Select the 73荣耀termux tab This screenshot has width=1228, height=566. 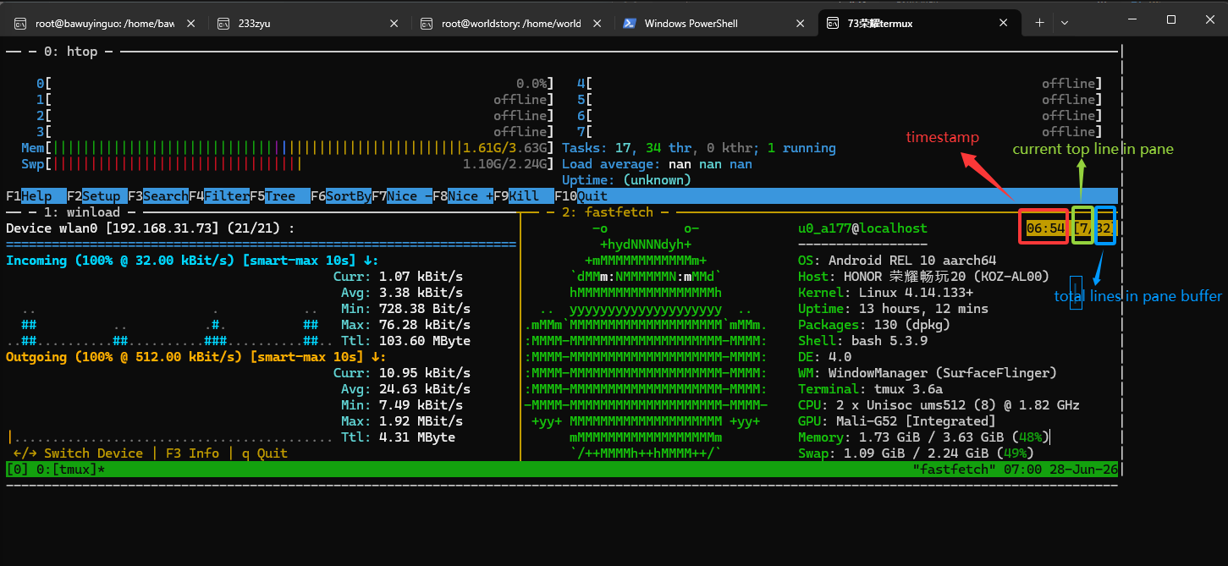pos(919,23)
